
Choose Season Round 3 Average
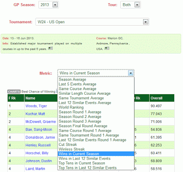coord(96,121)
